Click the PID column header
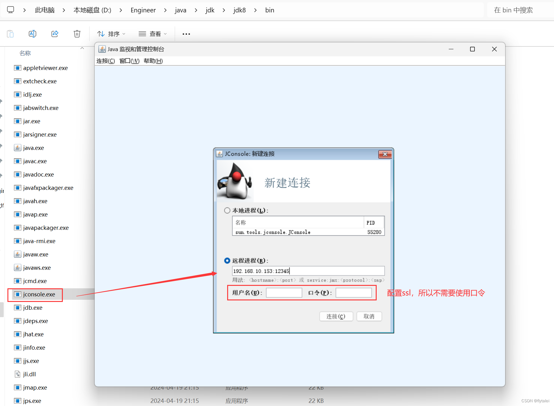This screenshot has width=554, height=406. pos(374,223)
